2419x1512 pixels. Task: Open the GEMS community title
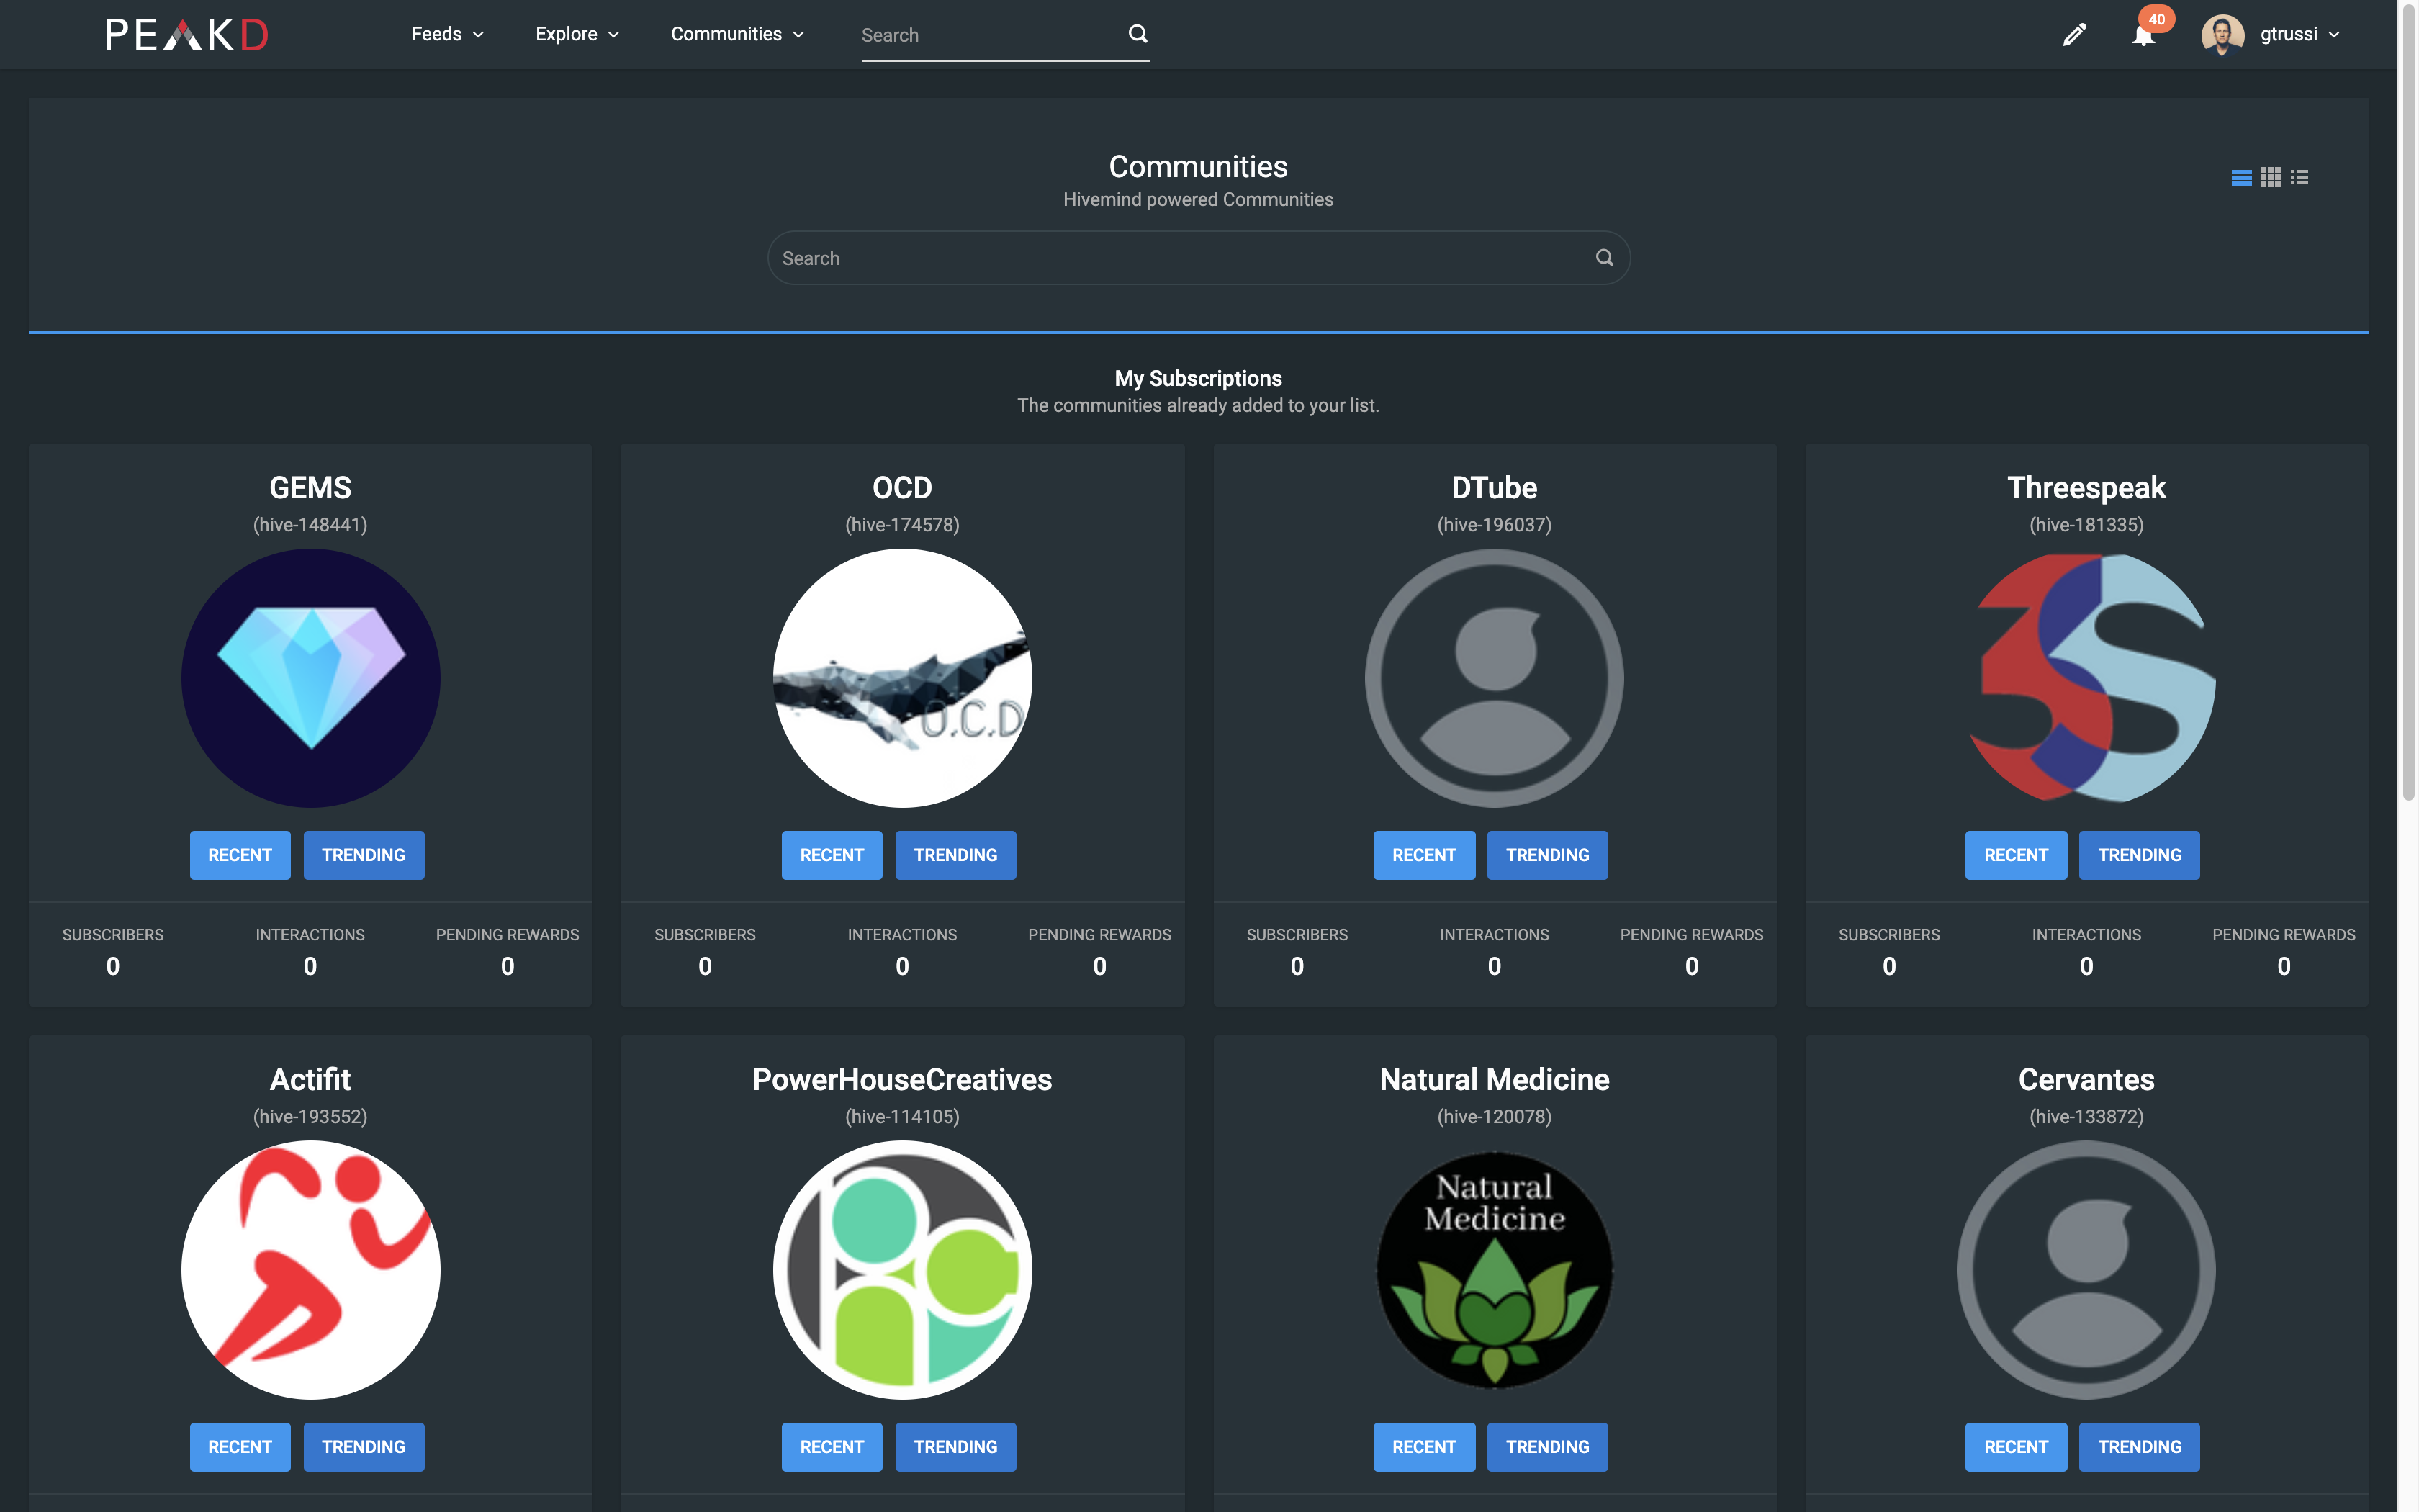[311, 487]
